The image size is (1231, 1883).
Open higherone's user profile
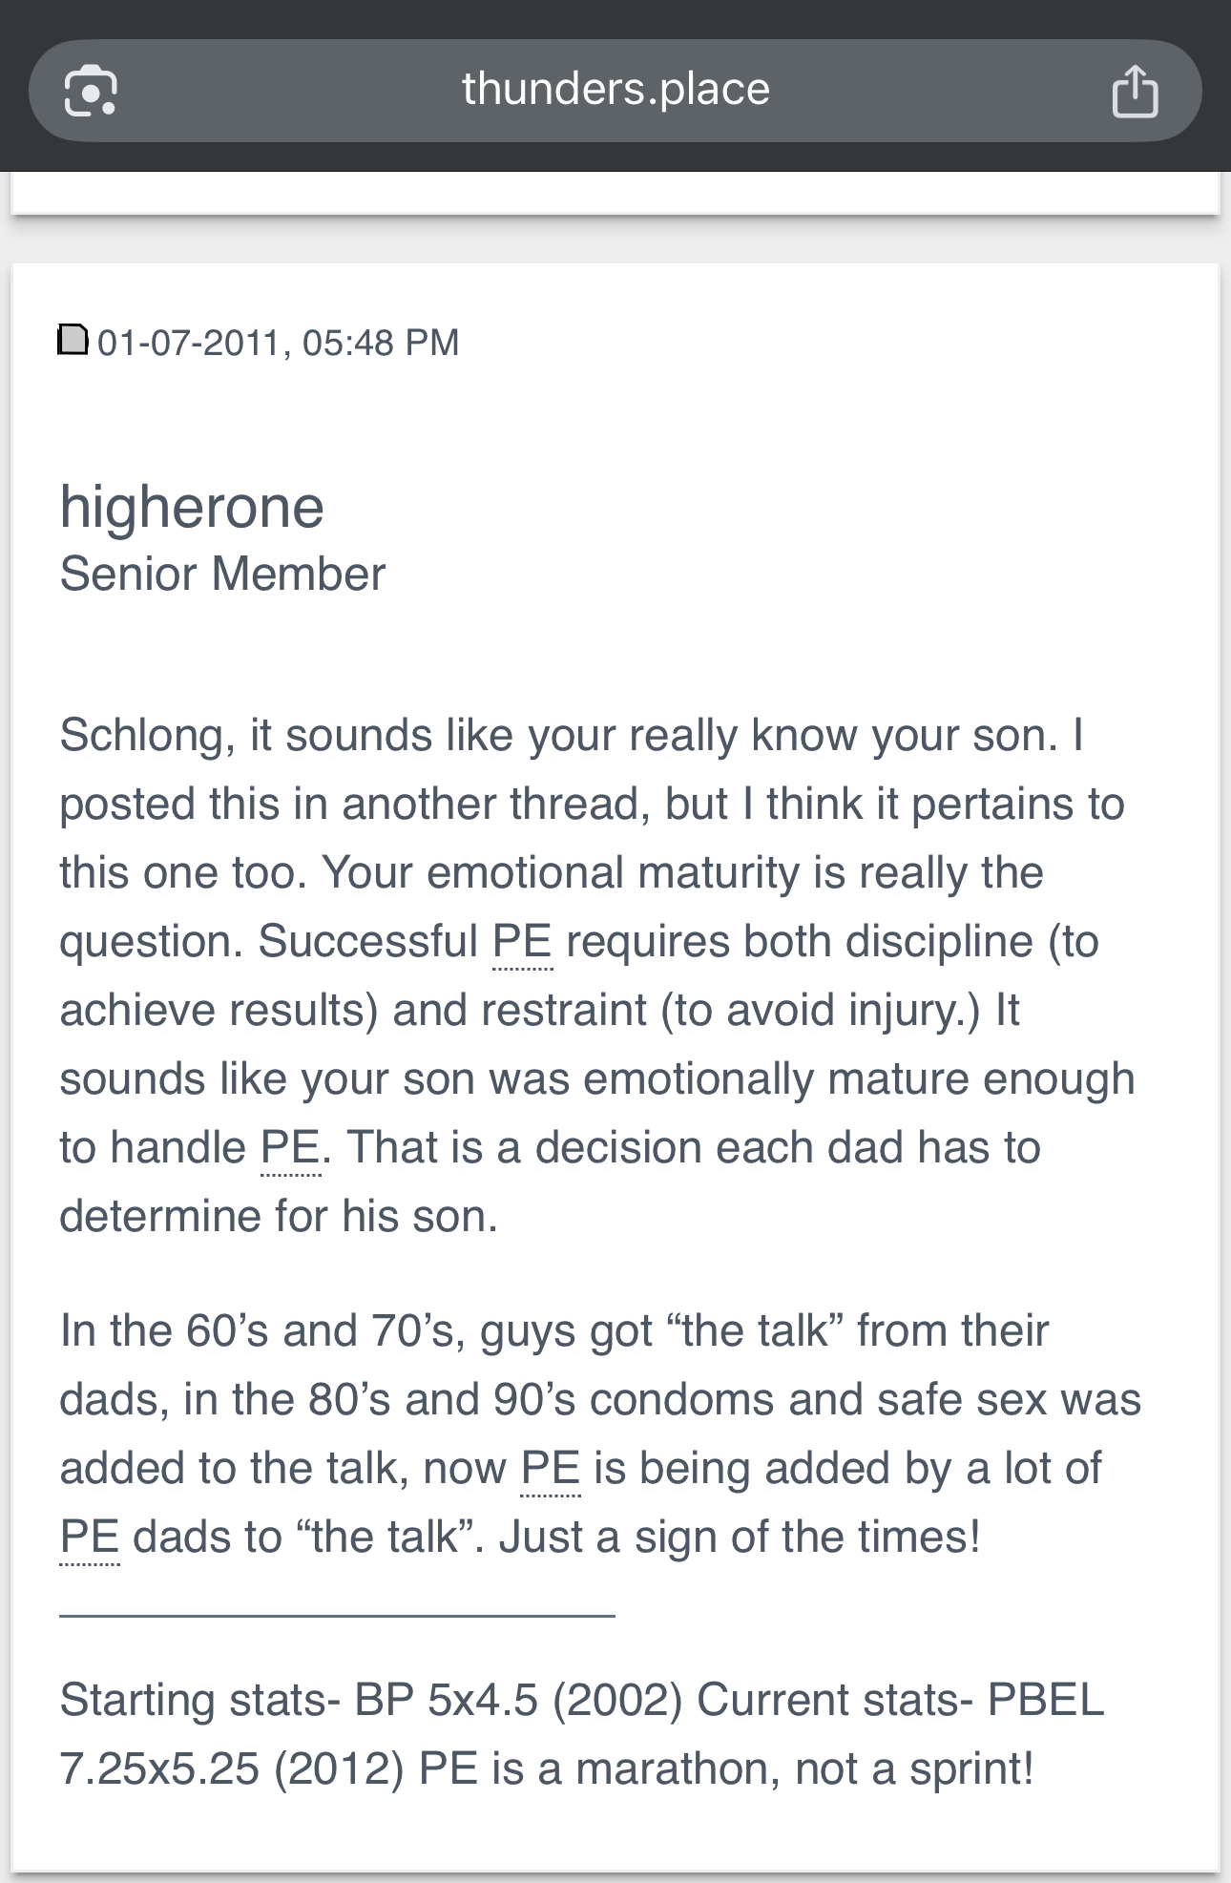coord(192,506)
